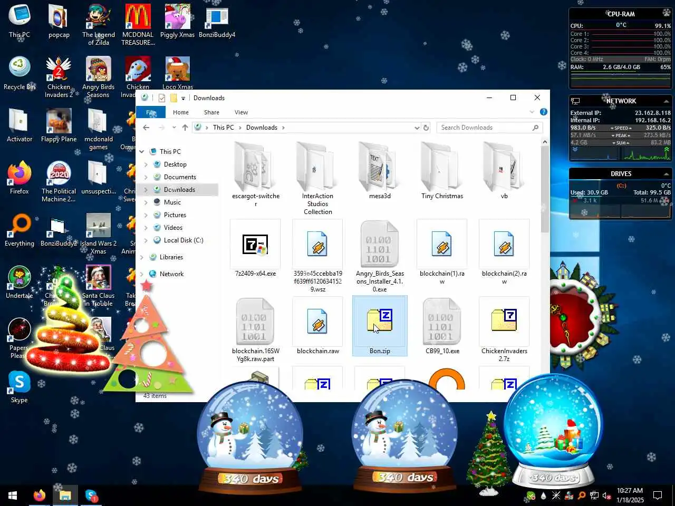Launch Piggly Xmas desktop shortcut
The width and height of the screenshot is (675, 506).
[x=177, y=21]
